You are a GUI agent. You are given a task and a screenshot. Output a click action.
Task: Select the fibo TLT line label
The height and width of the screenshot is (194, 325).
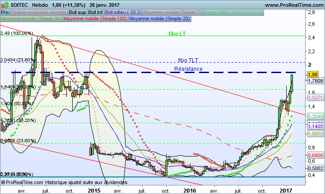[188, 60]
